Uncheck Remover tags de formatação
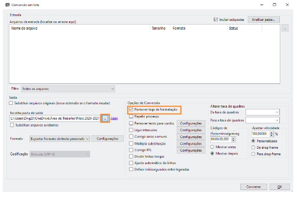This screenshot has width=297, height=197. [x=131, y=110]
